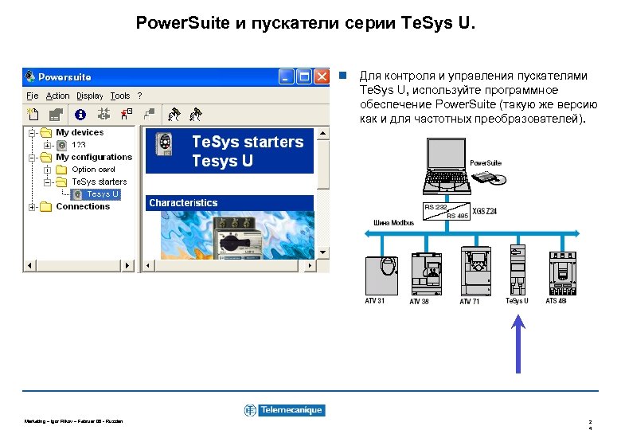Select the TeSys starters folder in the tree

tap(100, 182)
